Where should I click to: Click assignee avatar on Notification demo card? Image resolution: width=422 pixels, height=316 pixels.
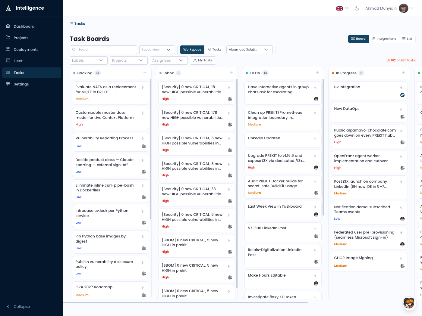[402, 219]
